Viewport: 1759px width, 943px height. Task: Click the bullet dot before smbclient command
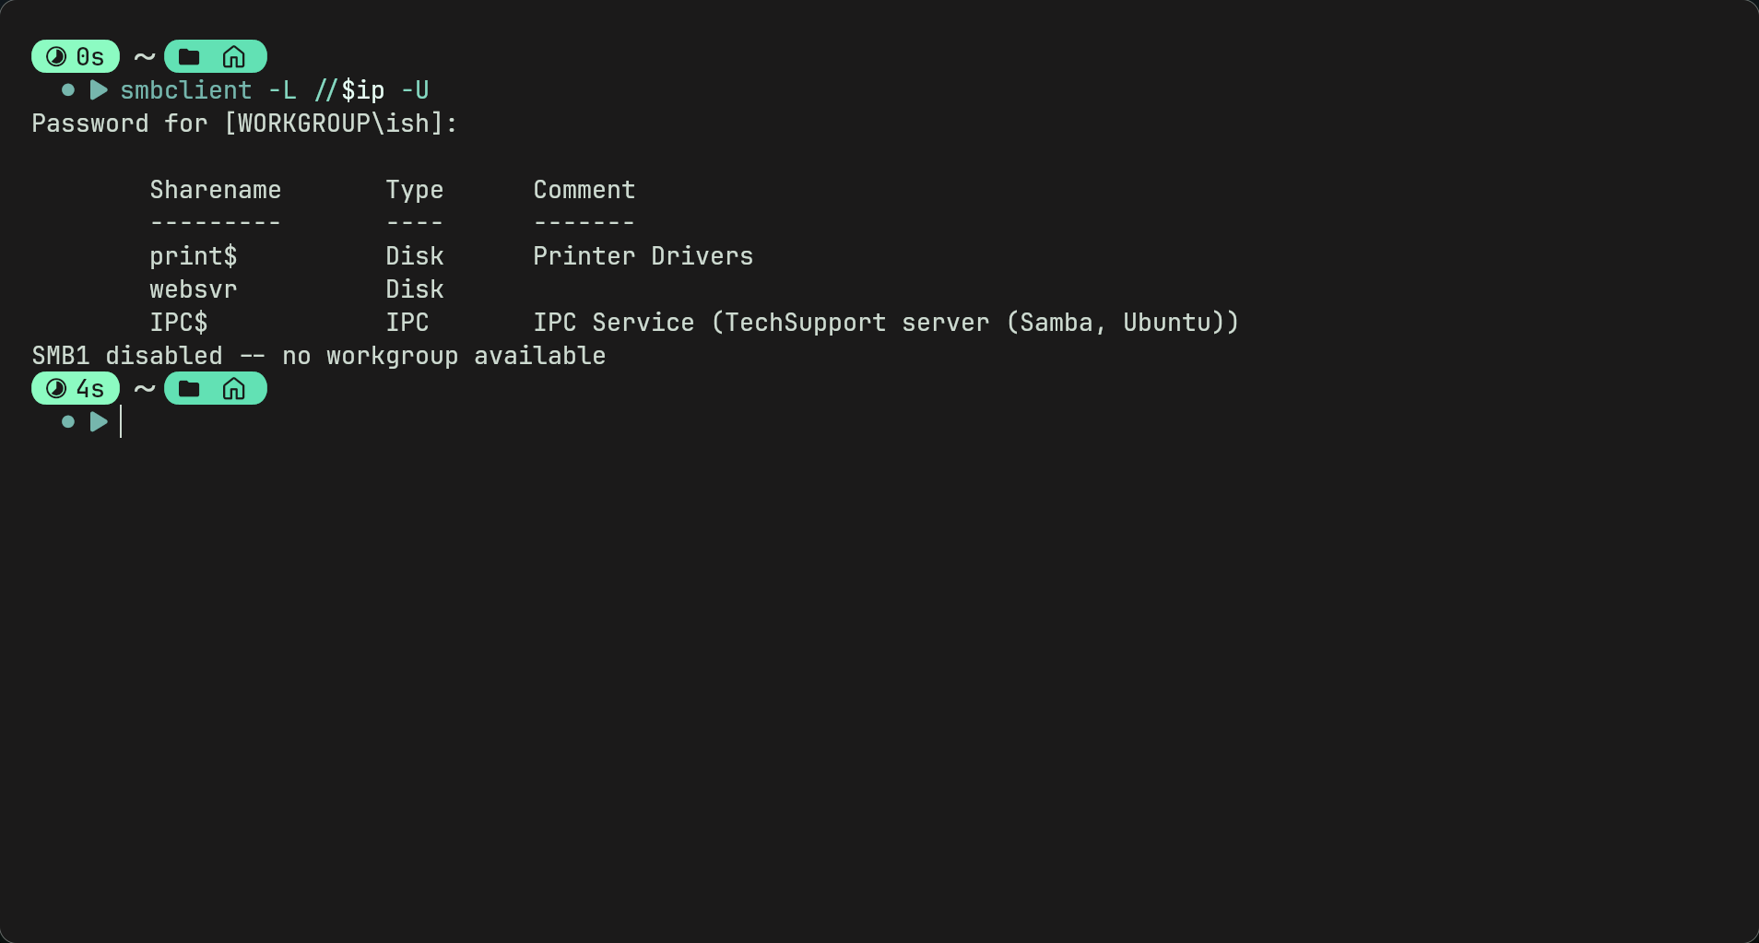click(x=68, y=90)
